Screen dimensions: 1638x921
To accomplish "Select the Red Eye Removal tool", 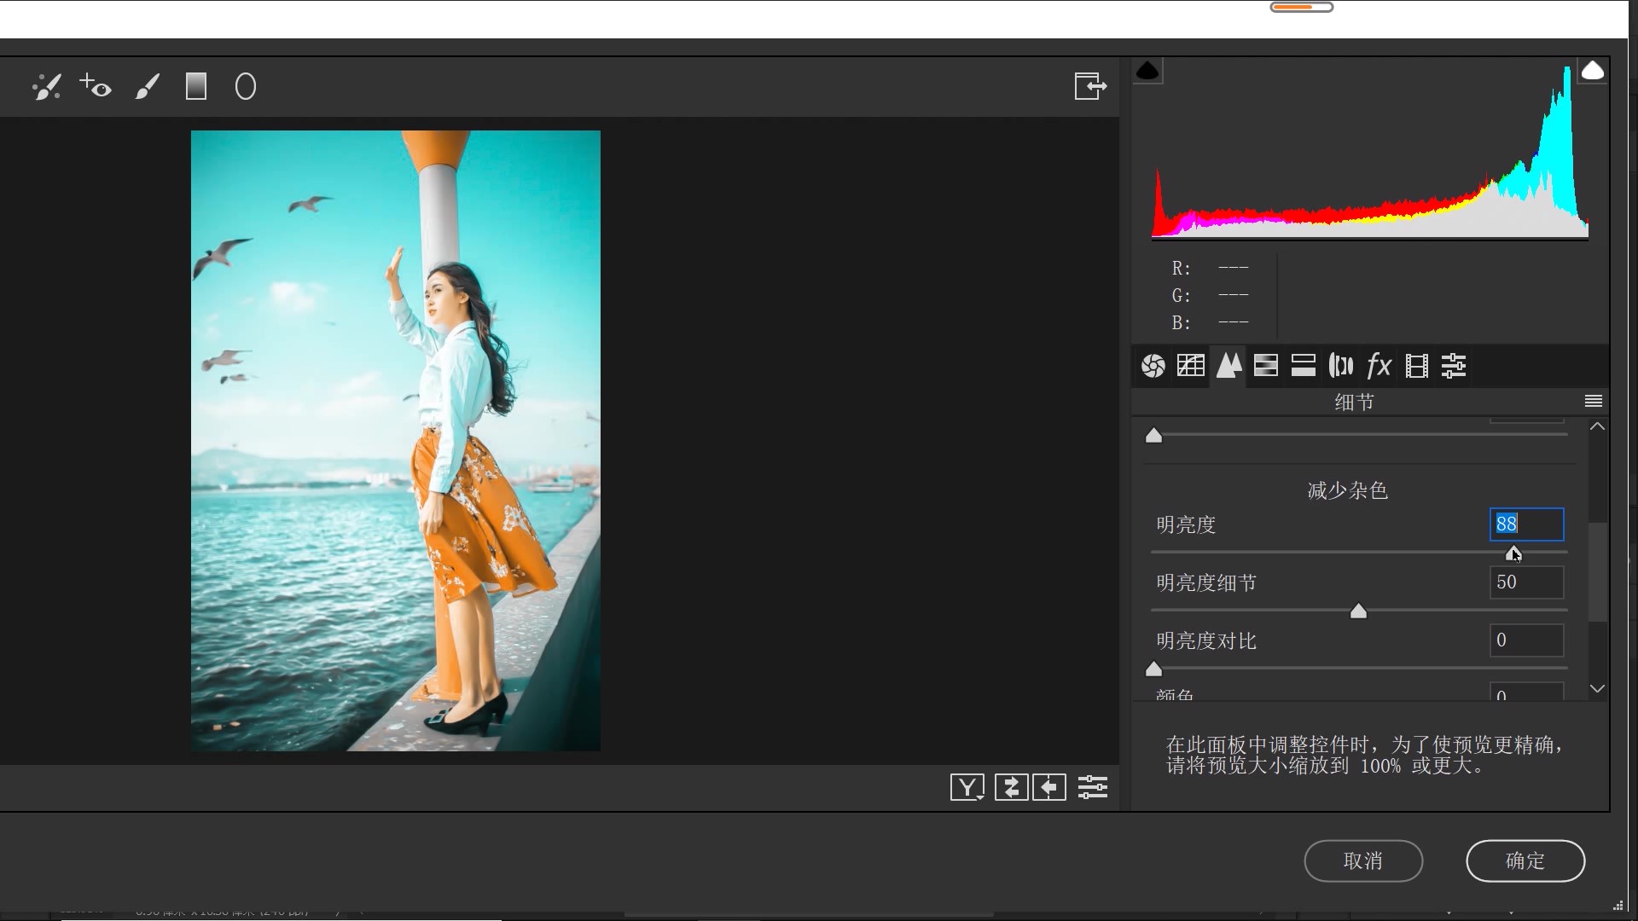I will [x=96, y=86].
